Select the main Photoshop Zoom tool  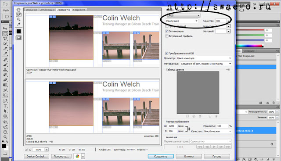pos(5,137)
